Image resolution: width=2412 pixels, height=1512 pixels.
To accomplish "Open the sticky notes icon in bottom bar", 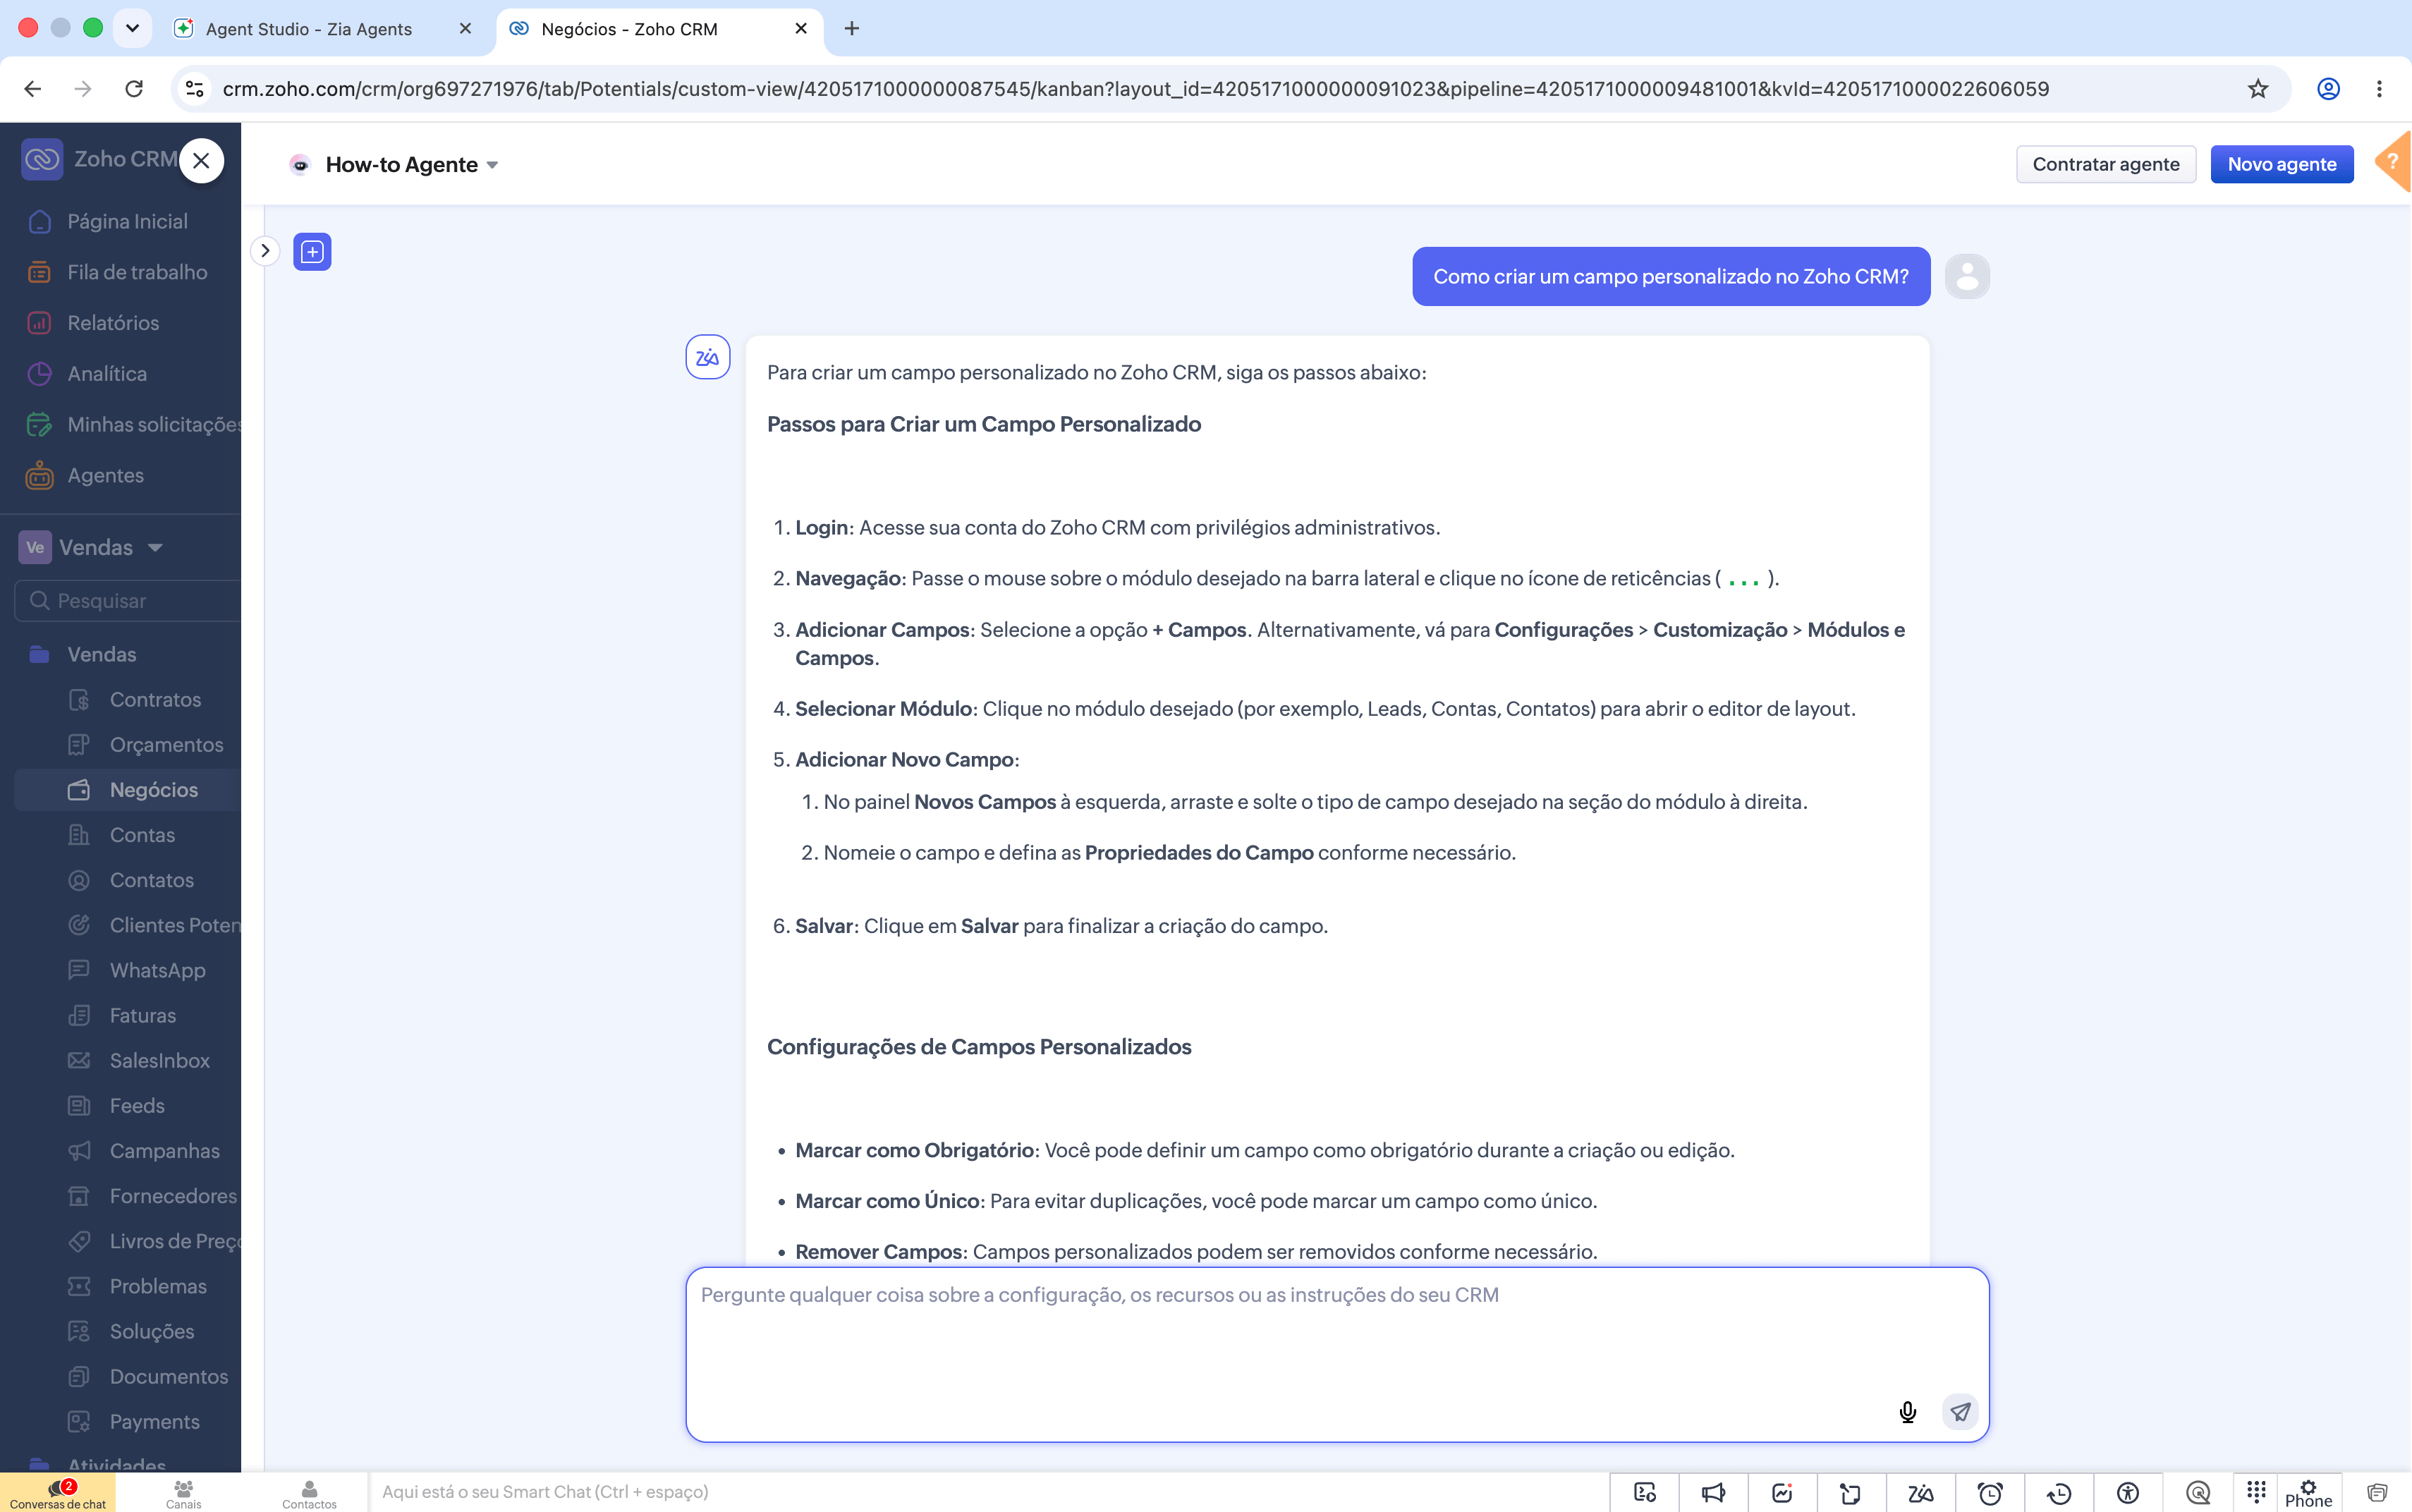I will (2377, 1493).
